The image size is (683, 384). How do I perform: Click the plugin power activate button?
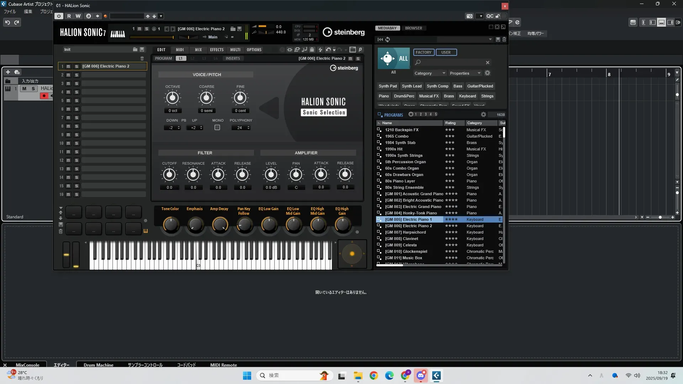[x=59, y=16]
